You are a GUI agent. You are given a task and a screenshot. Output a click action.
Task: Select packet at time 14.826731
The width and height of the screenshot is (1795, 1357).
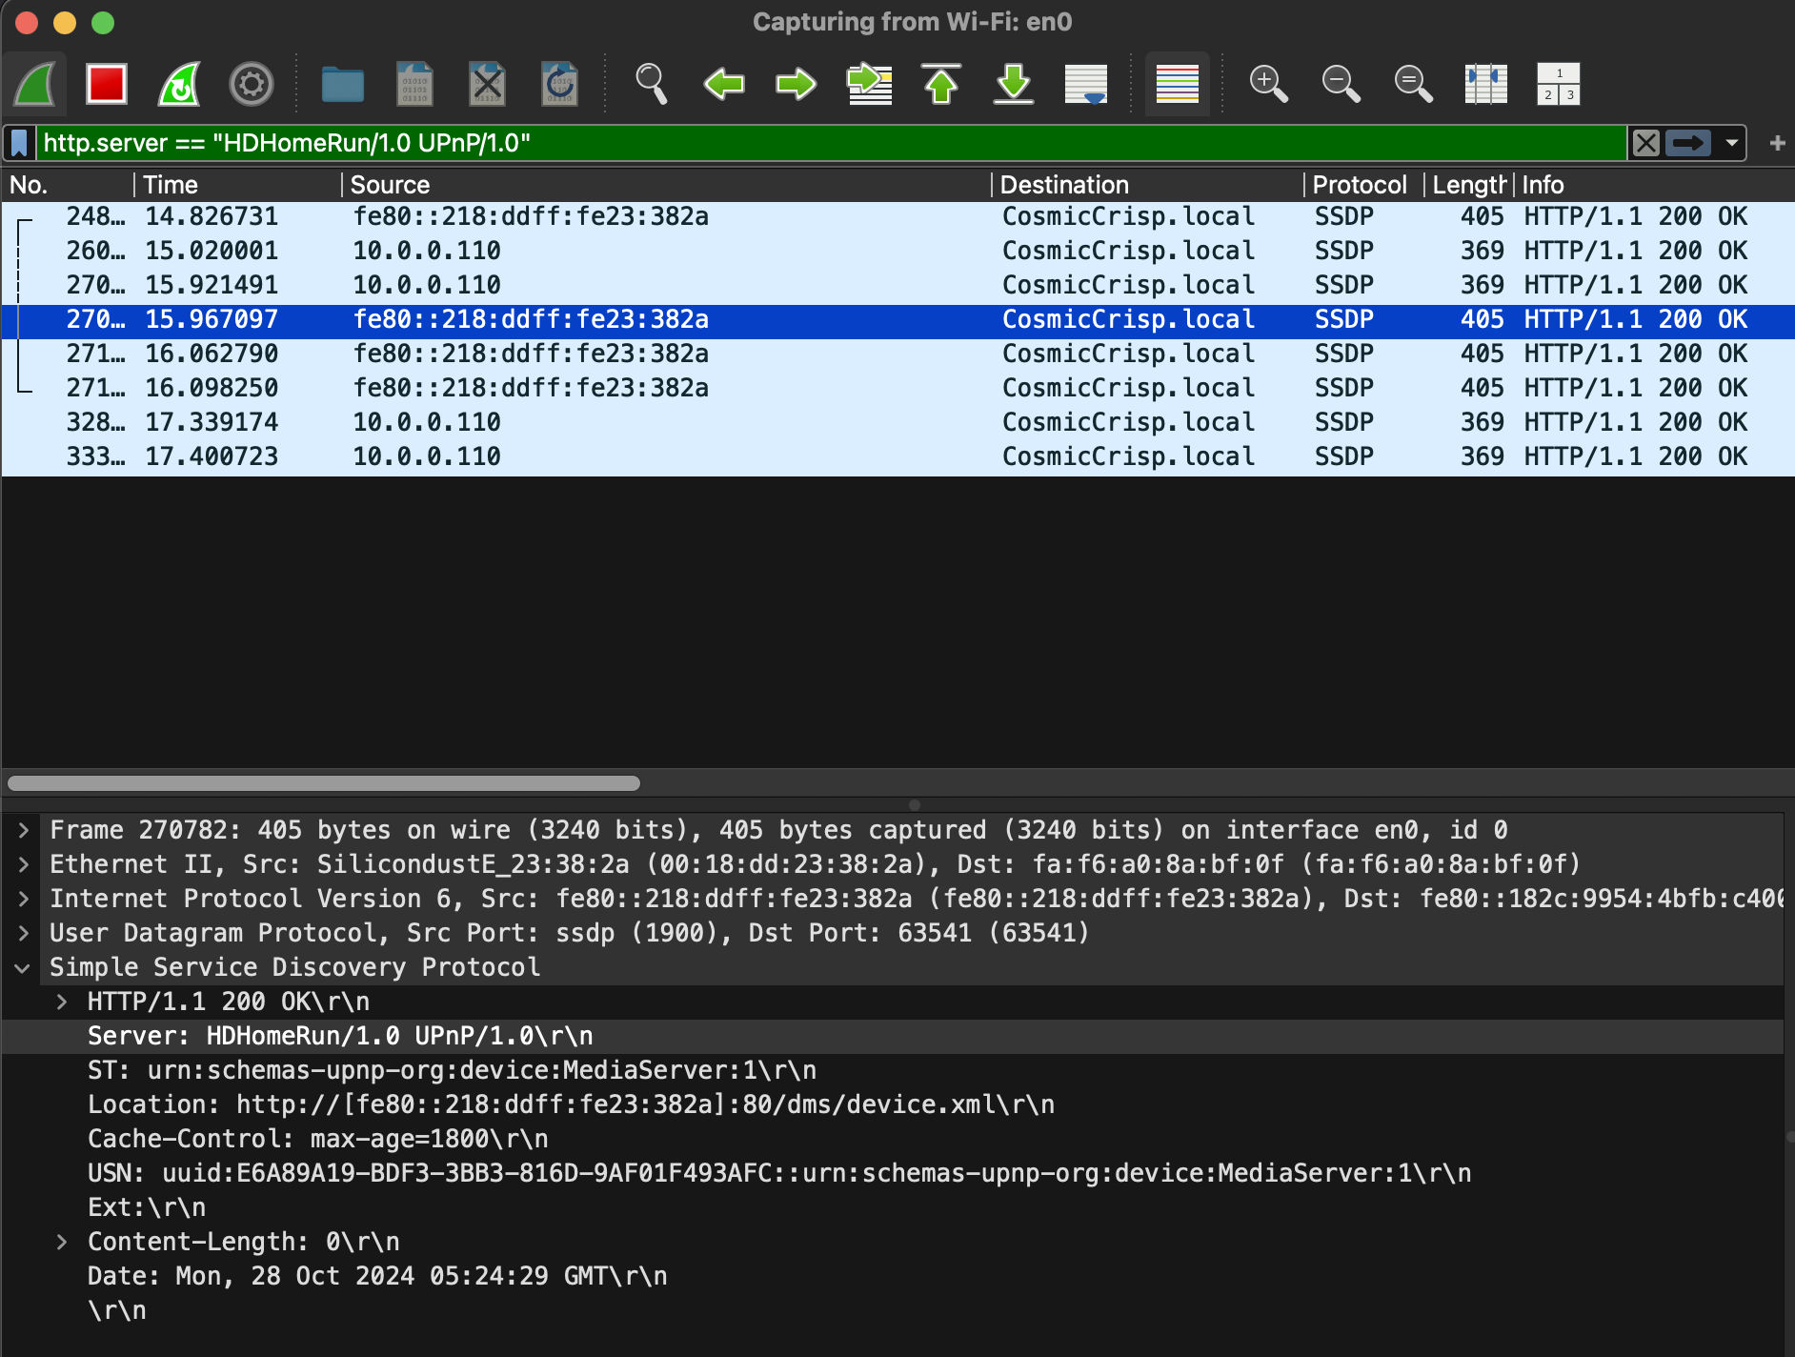[897, 217]
